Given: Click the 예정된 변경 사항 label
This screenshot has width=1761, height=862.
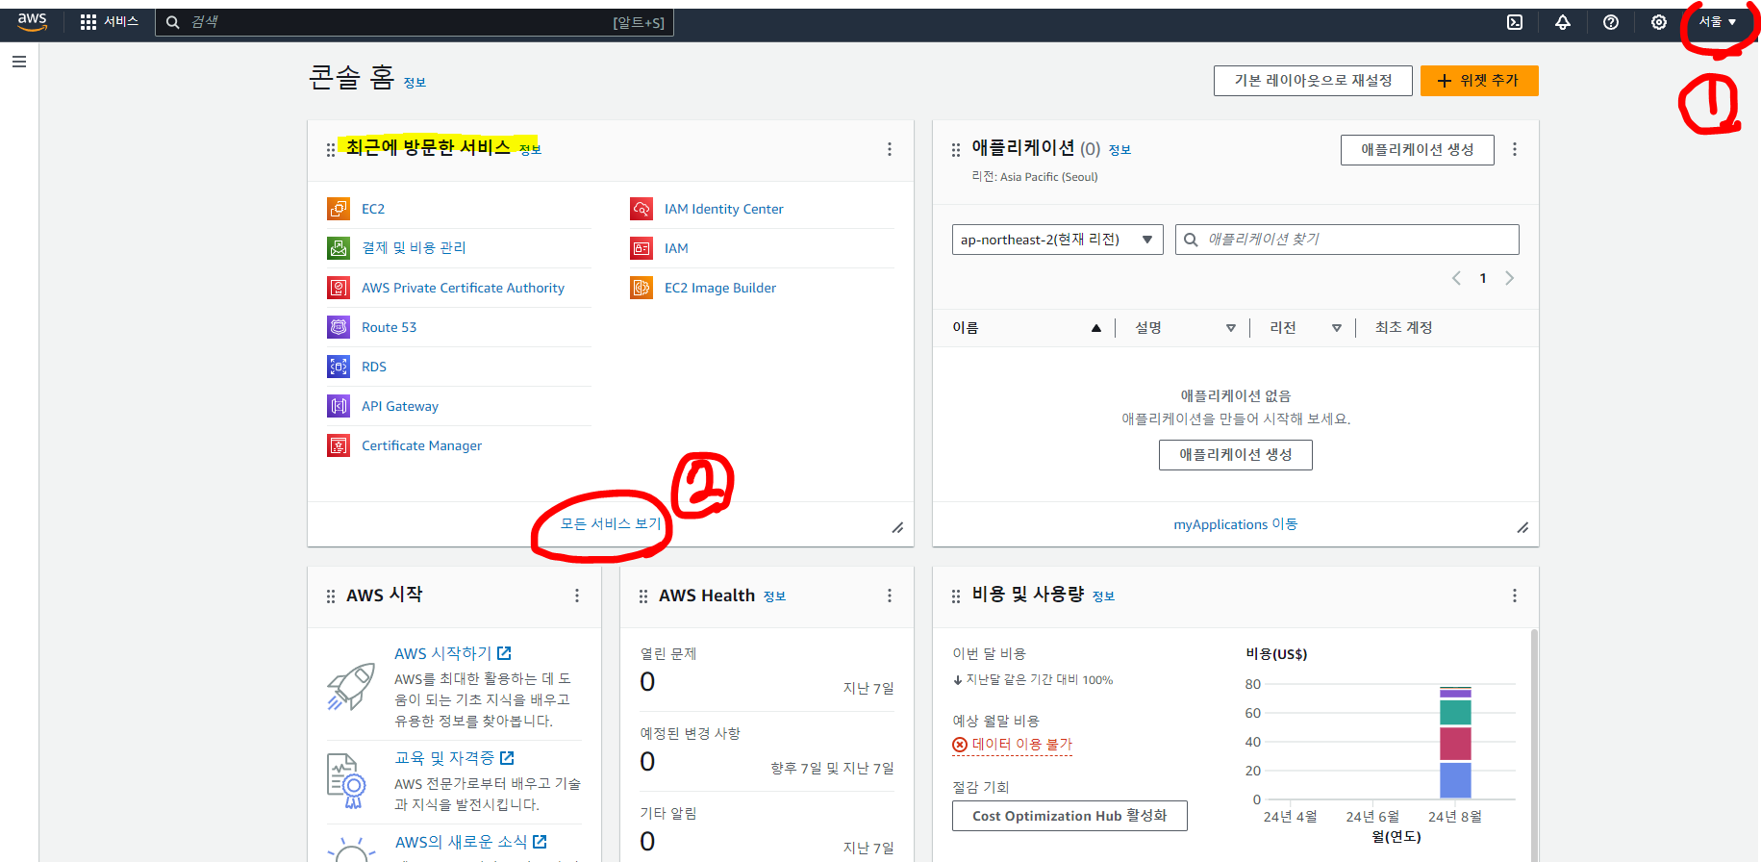Looking at the screenshot, I should click(x=691, y=733).
